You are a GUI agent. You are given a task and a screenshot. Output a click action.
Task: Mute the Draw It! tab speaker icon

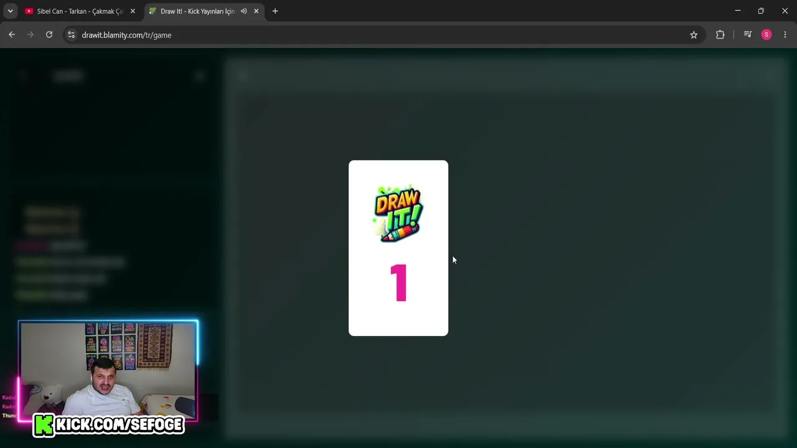[x=244, y=11]
